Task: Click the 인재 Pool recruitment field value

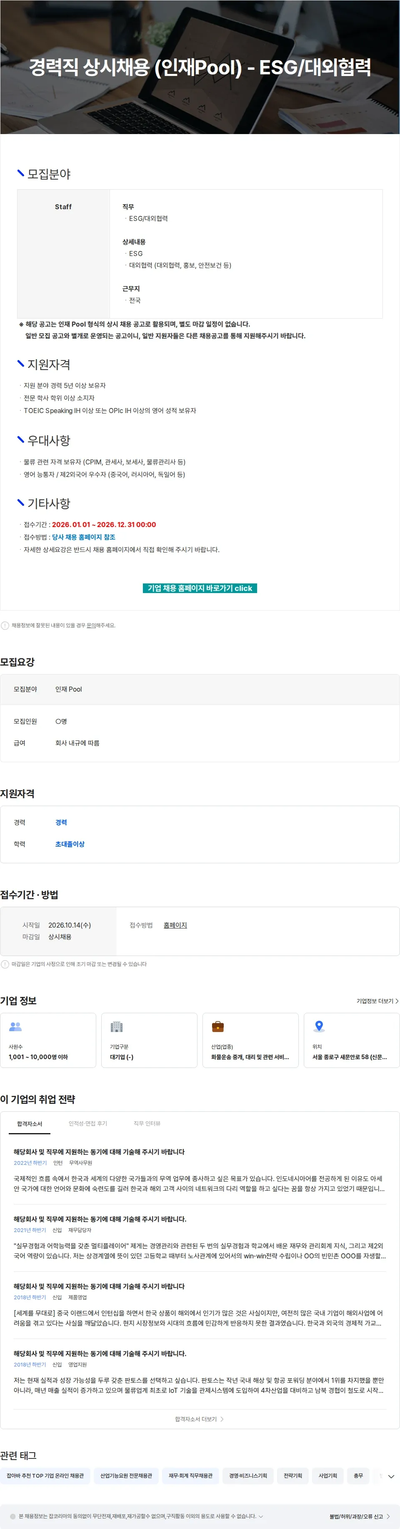Action: click(69, 689)
